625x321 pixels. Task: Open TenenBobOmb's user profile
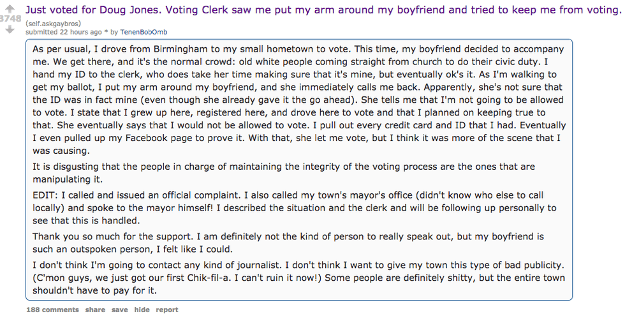tap(144, 32)
